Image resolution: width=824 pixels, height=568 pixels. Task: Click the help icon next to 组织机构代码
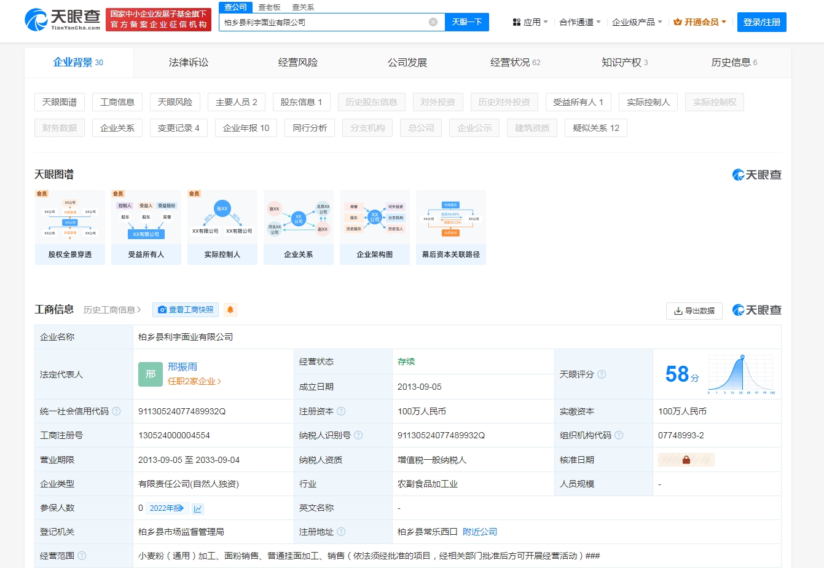(x=619, y=435)
